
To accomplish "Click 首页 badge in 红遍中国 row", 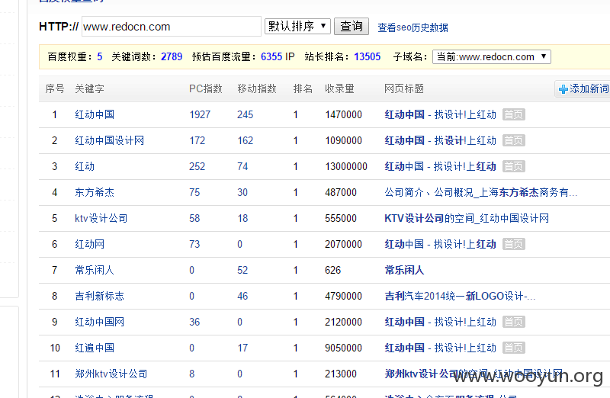I will pyautogui.click(x=513, y=348).
